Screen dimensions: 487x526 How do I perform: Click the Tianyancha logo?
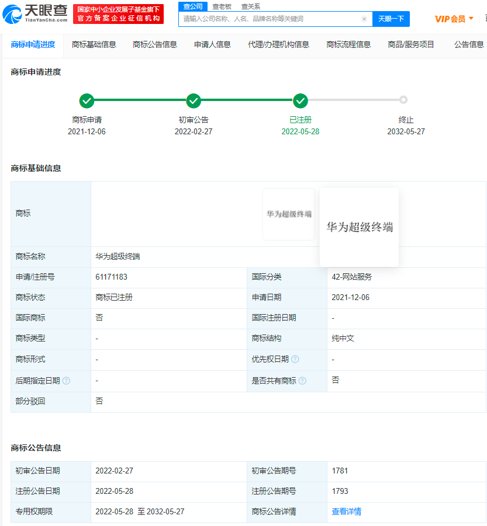pos(35,14)
